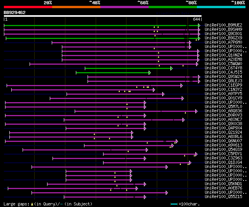
Task: Click the query end position 644
Action: 196,19
